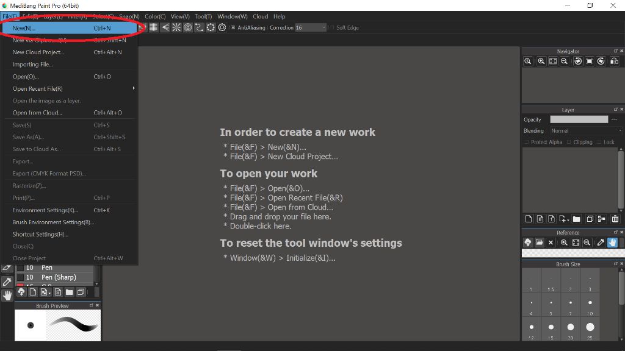Select the vanishing point snap icon
The image size is (625, 351).
[165, 27]
